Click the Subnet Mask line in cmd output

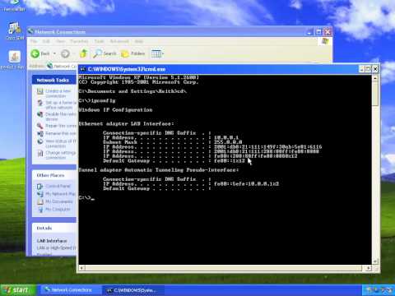pyautogui.click(x=173, y=142)
